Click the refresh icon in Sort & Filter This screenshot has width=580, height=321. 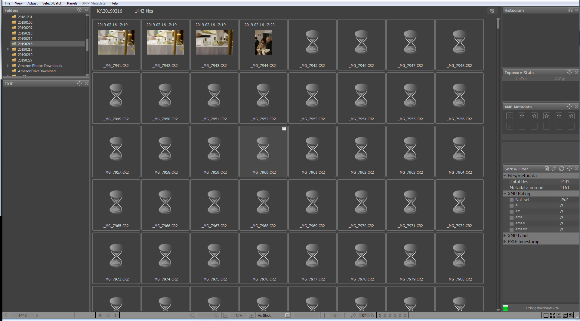click(562, 169)
